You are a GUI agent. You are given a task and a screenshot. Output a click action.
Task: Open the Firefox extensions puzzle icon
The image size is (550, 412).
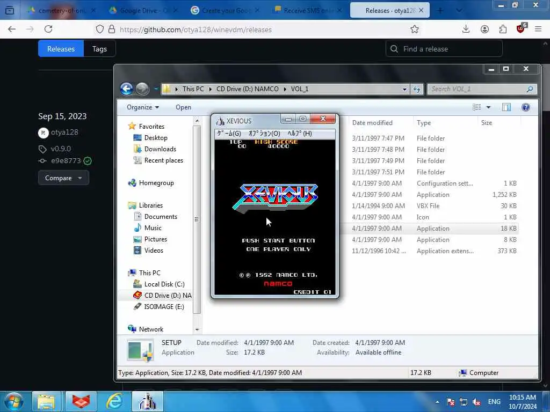tap(503, 29)
